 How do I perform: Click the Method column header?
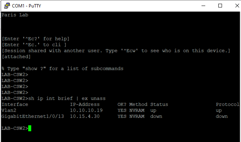pos(138,104)
